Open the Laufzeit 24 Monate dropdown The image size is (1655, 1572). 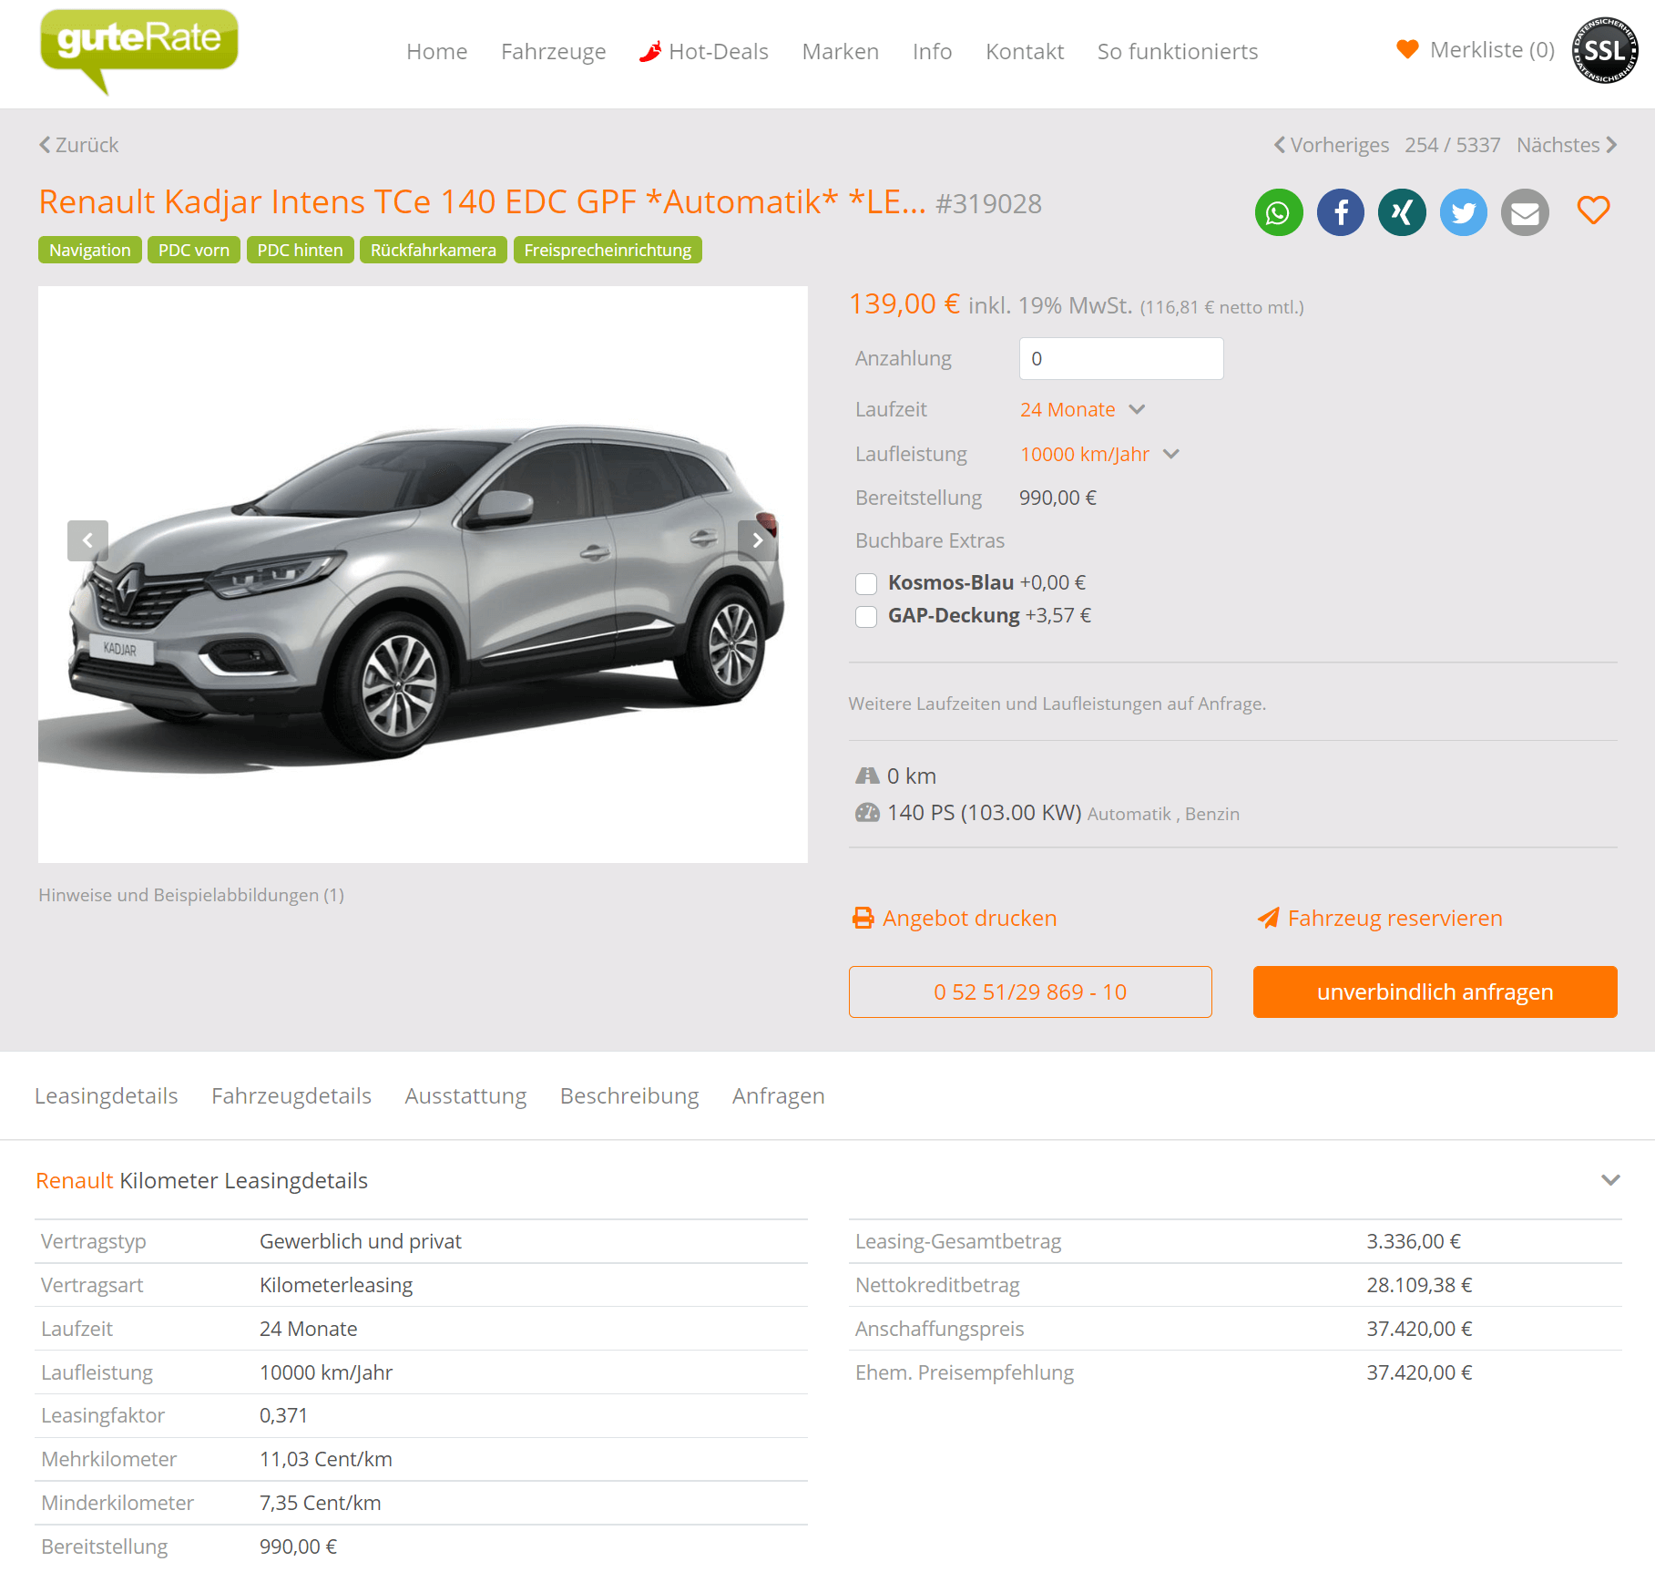1082,409
